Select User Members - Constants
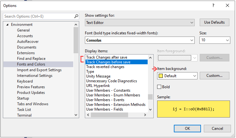This screenshot has height=138, width=236. click(x=108, y=90)
